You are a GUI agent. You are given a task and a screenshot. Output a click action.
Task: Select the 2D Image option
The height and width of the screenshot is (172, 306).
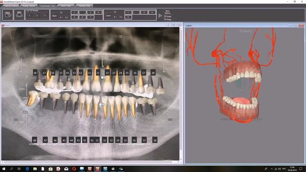[x=167, y=17]
